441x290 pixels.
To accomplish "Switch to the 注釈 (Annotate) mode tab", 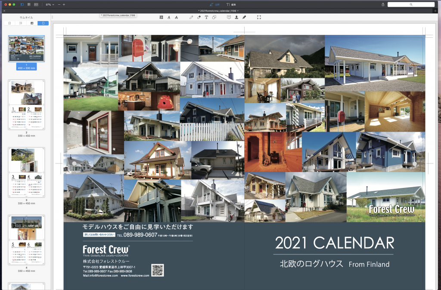I will click(214, 4).
